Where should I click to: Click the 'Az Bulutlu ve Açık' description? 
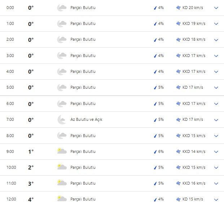point(86,120)
